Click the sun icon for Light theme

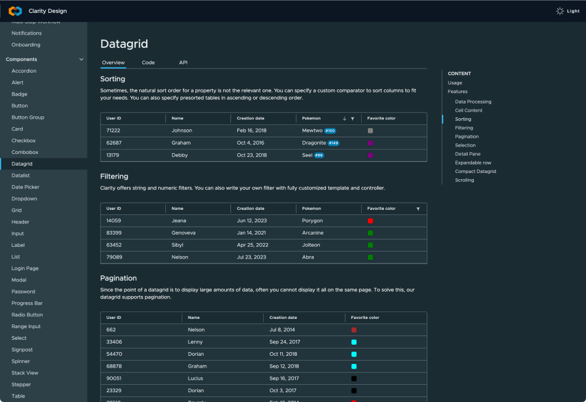[560, 11]
